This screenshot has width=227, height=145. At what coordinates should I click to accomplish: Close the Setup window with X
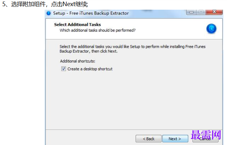(214, 12)
